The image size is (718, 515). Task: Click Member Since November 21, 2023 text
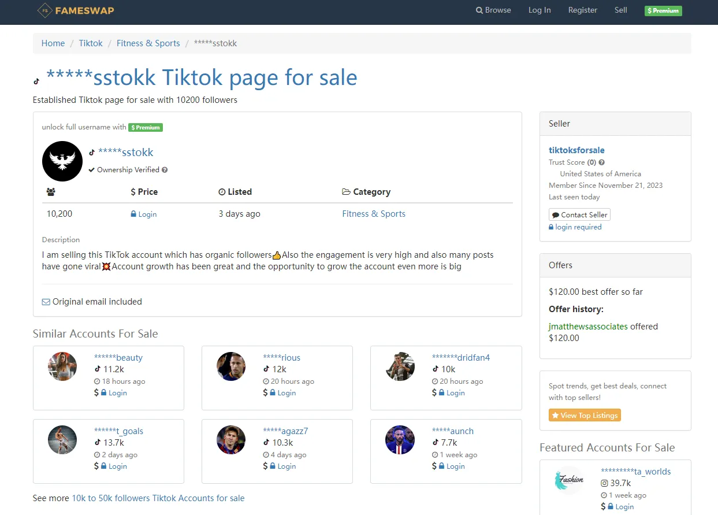coord(605,186)
